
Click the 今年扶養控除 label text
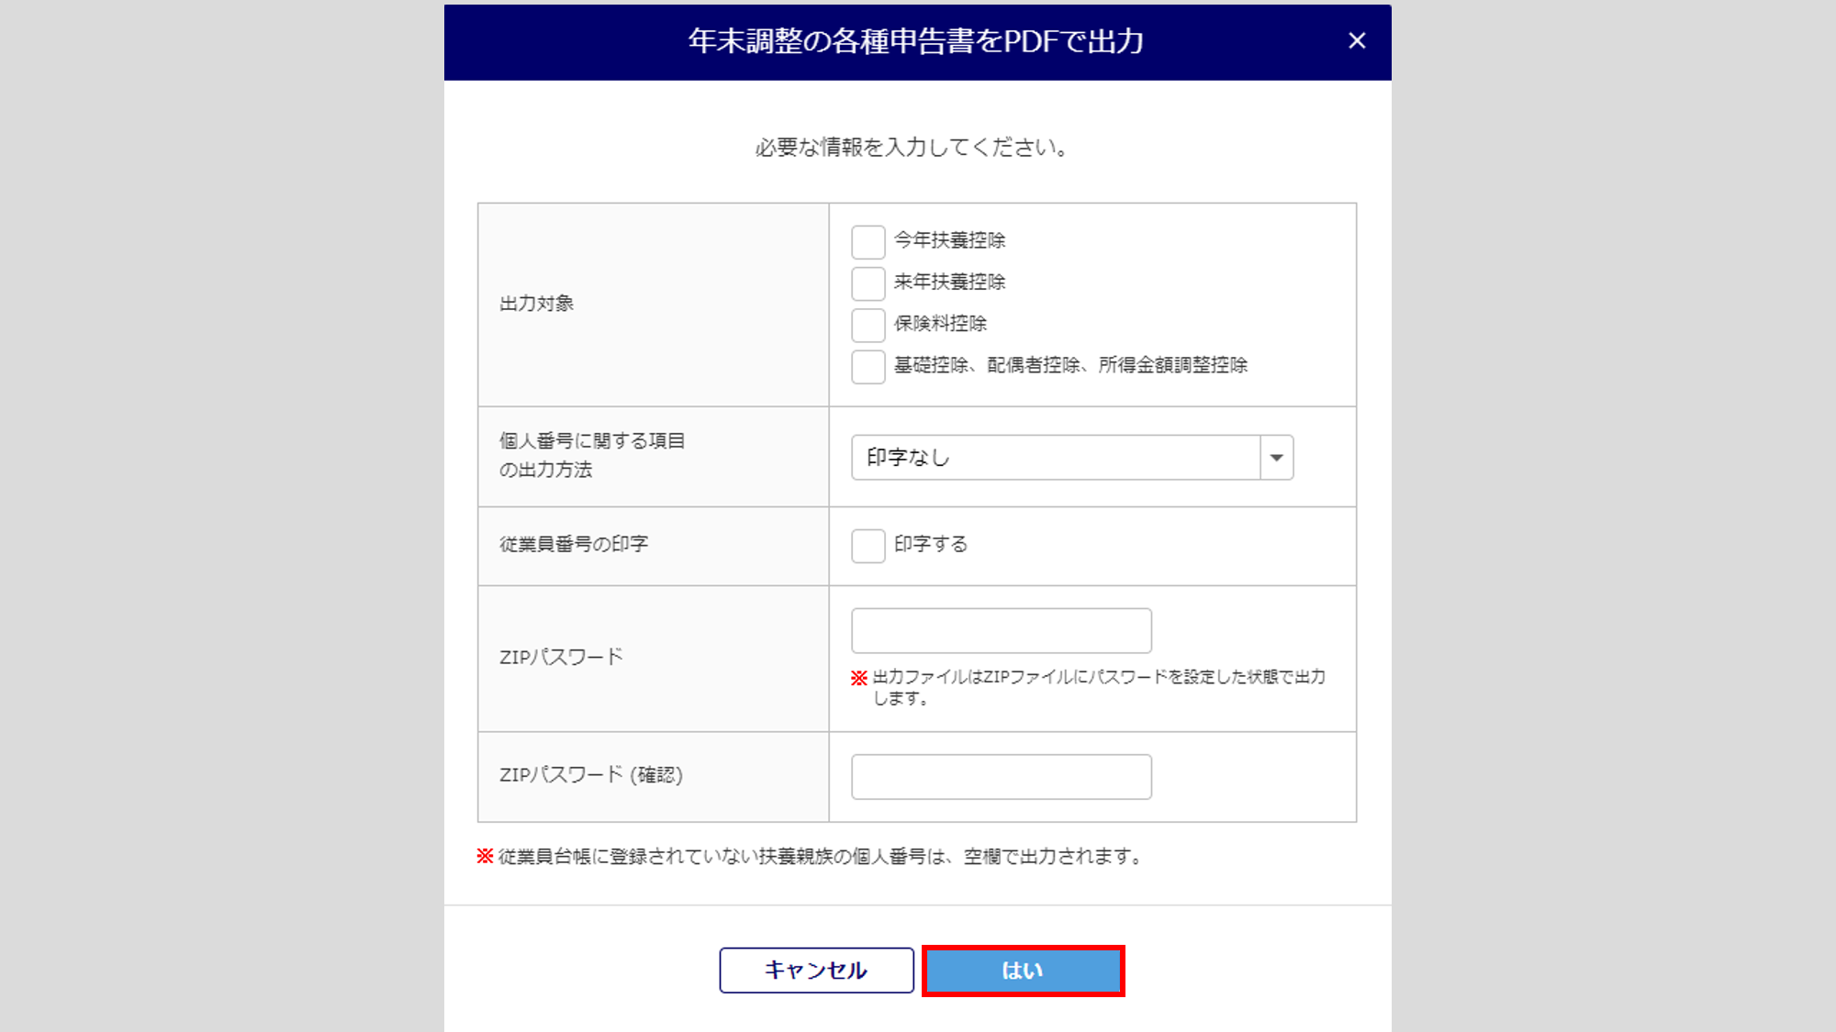pos(949,240)
